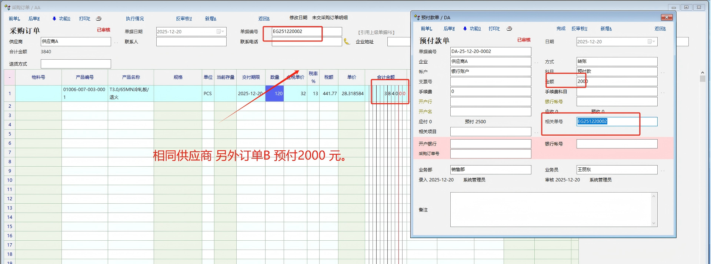Click the blue down arrow beside 功能 in purchase order
Viewport: 711px width, 264px height.
coord(54,19)
